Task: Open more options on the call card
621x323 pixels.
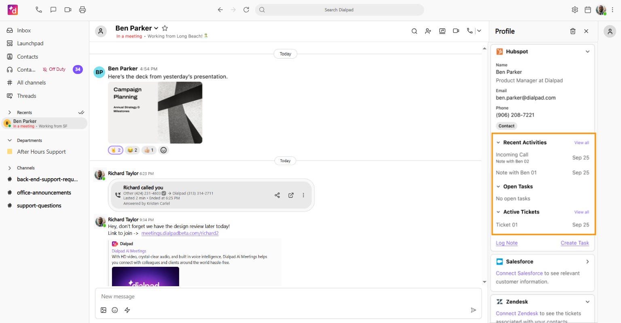Action: [x=303, y=195]
